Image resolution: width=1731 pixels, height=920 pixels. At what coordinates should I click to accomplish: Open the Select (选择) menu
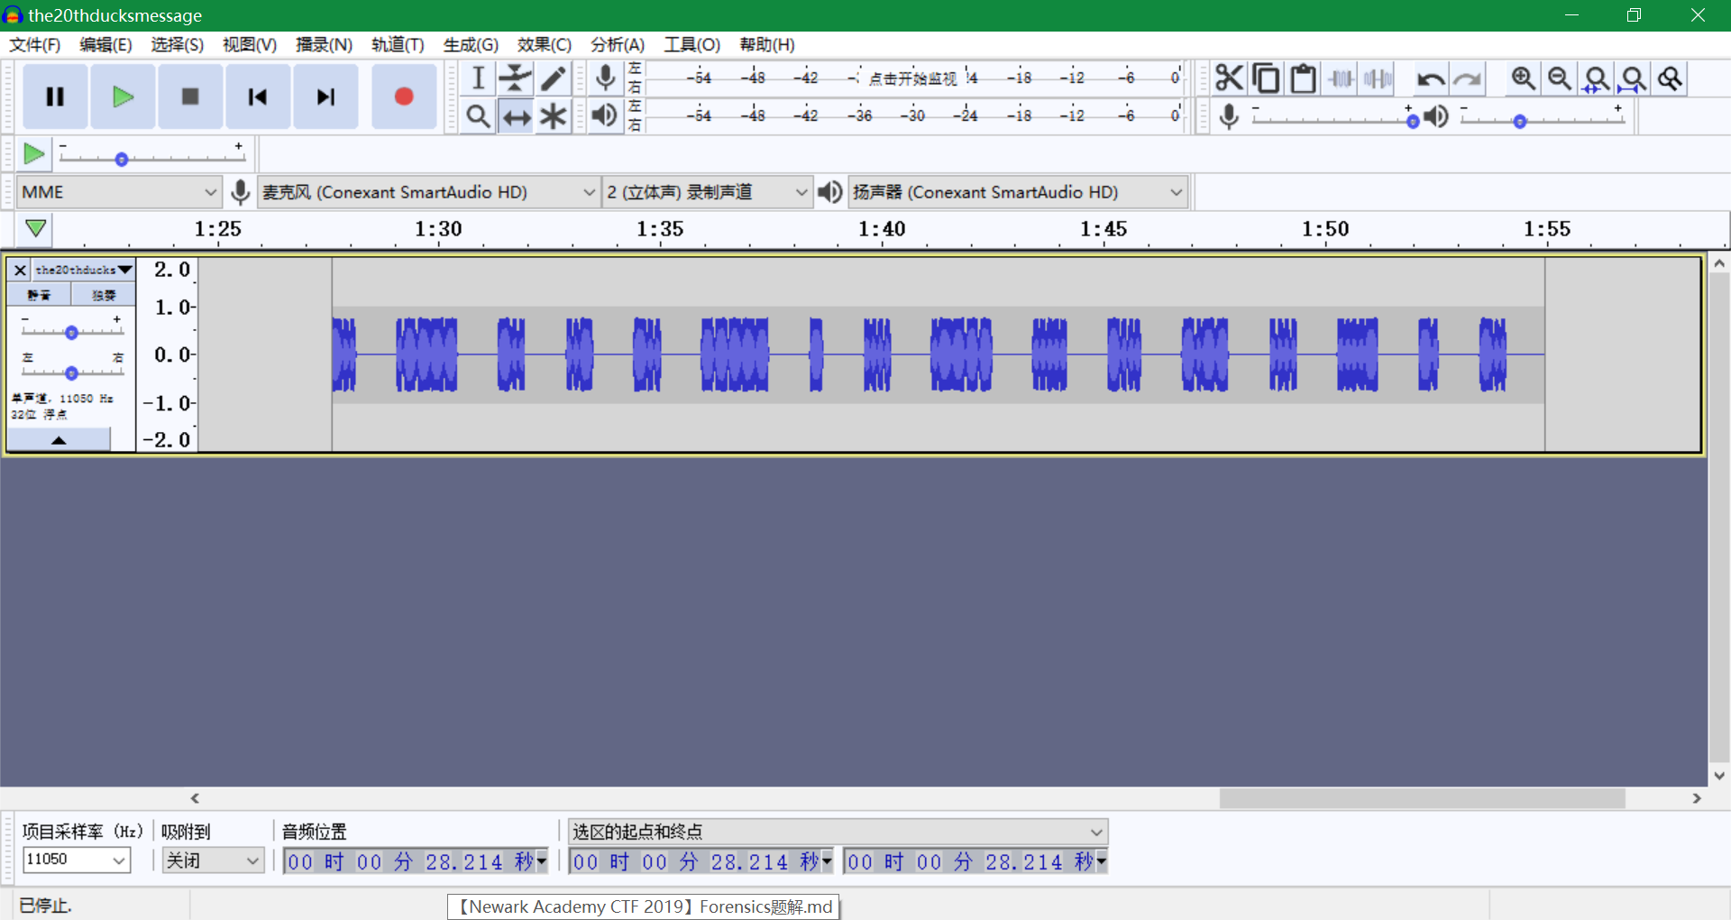click(177, 45)
